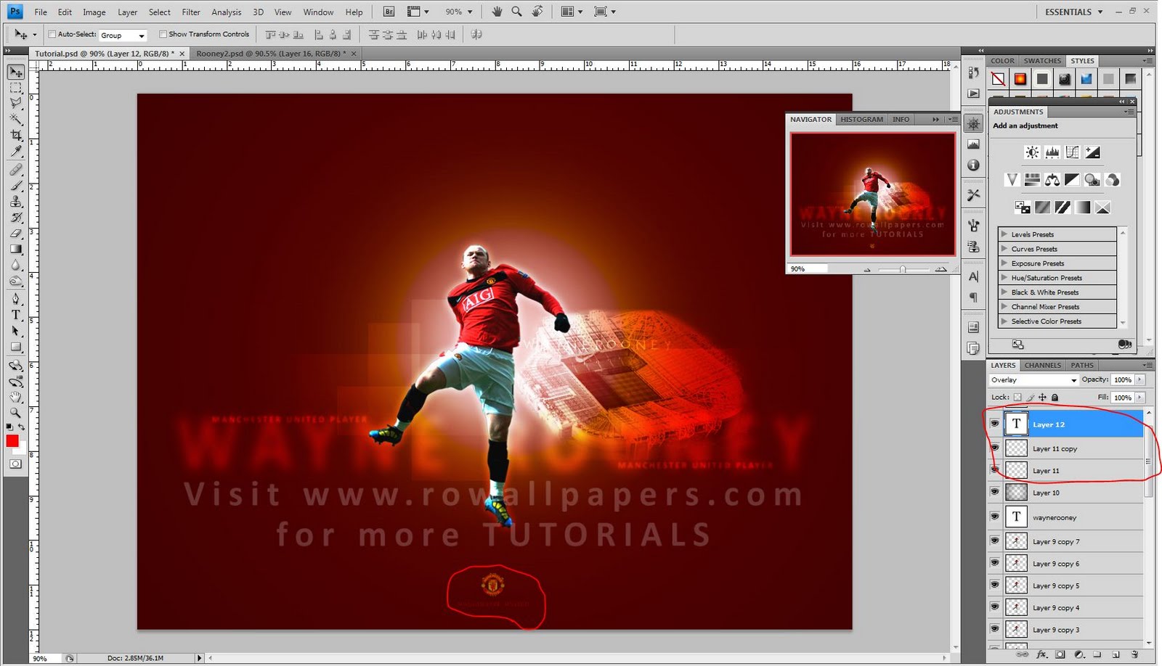
Task: Select the Healing Brush tool
Action: (x=16, y=170)
